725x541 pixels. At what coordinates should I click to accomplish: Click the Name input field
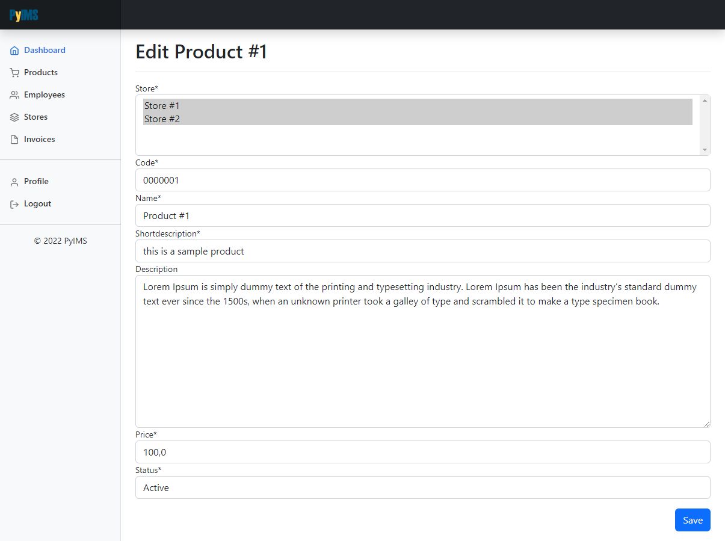coord(423,215)
